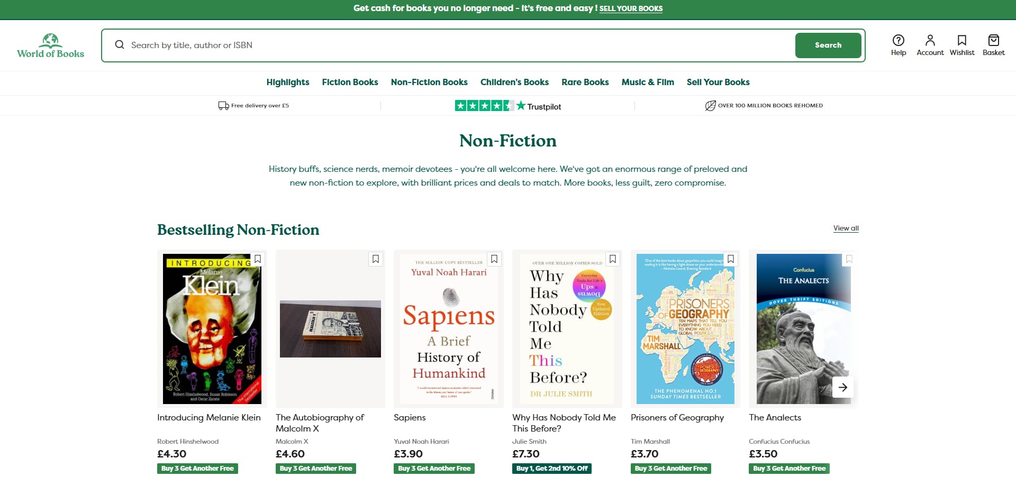Bookmark Prisoners of Geography to wishlist
Image resolution: width=1016 pixels, height=504 pixels.
click(731, 259)
